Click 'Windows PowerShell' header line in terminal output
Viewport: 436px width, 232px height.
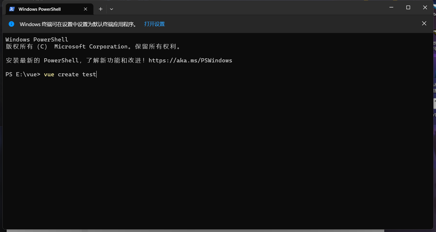pos(37,39)
